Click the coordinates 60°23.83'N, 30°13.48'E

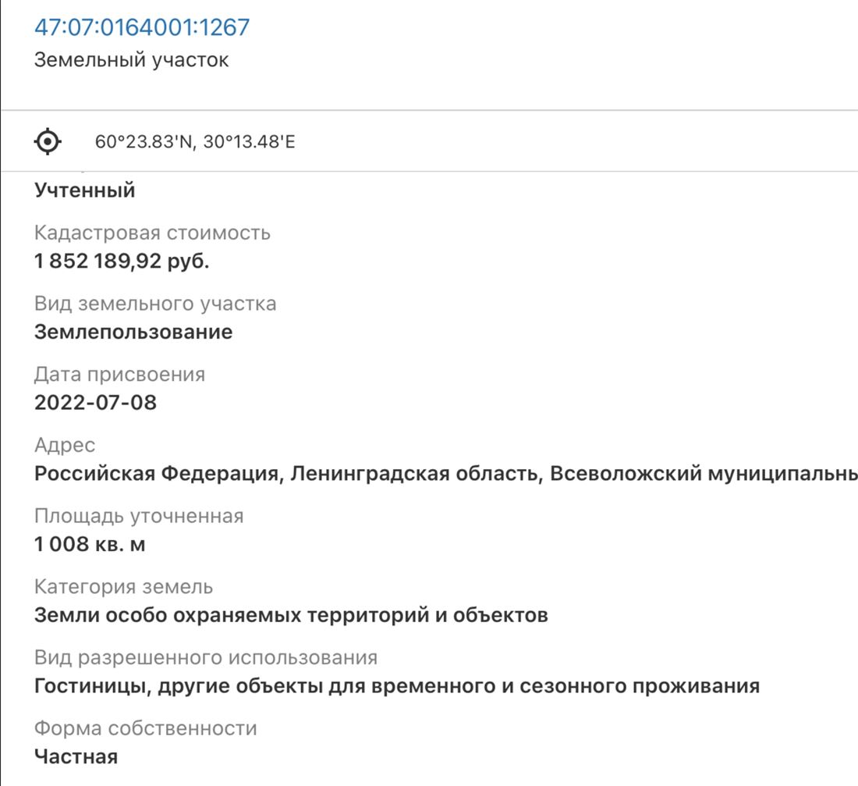[x=195, y=143]
